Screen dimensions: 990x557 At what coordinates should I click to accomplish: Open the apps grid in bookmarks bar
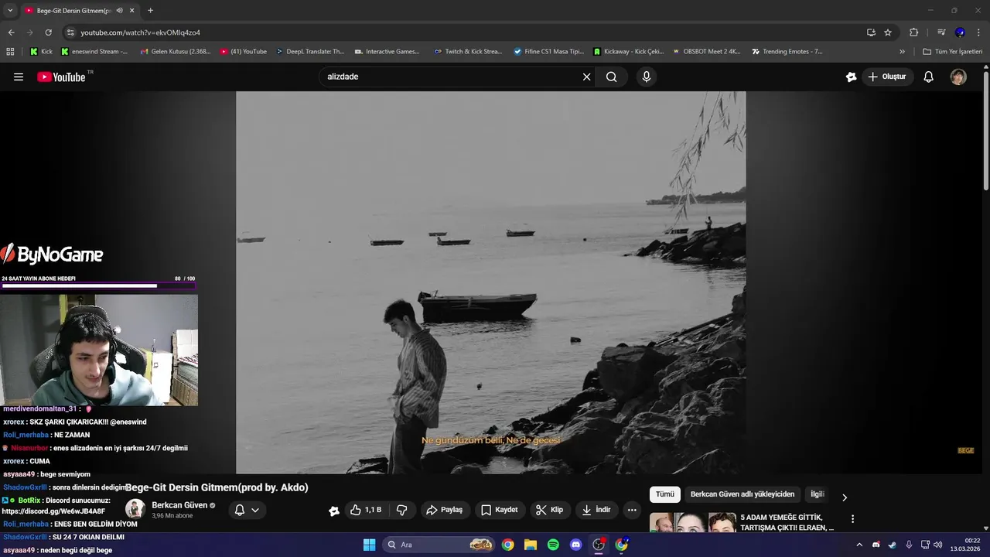[x=10, y=52]
